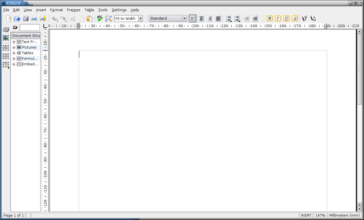Viewport: 364px width, 220px height.
Task: Select the insert picture frame tool
Action: [6, 38]
